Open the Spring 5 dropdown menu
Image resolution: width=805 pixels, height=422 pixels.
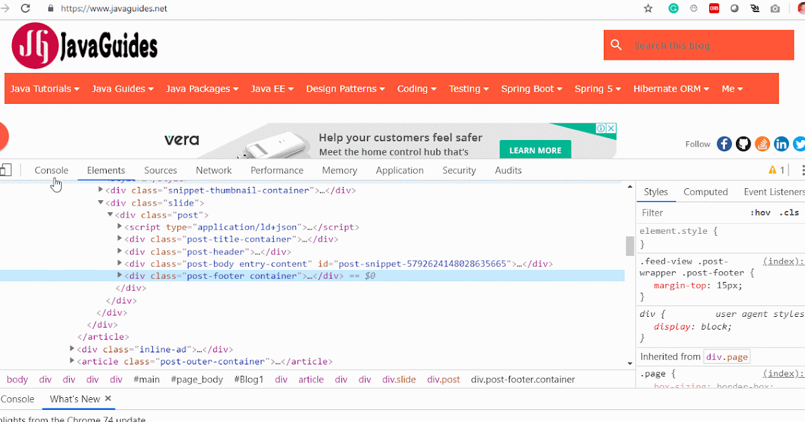[598, 88]
